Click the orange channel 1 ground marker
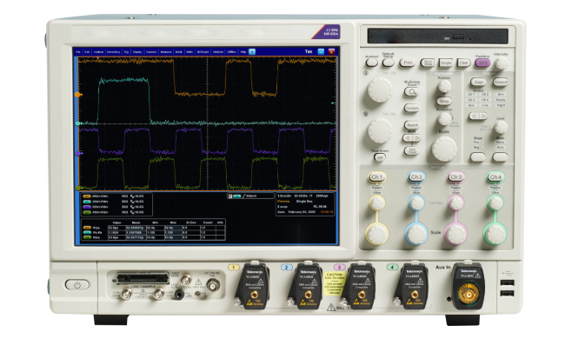Screen dimensions: 572x339 77,95
